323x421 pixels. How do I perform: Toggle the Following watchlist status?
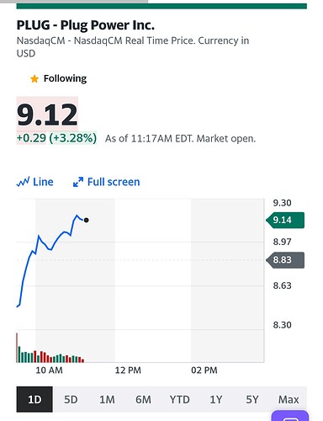click(x=58, y=78)
